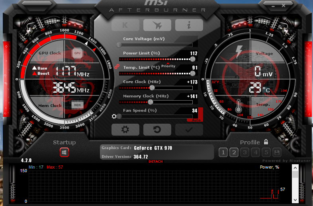Click the Temp. Limit slider handle

point(192,74)
